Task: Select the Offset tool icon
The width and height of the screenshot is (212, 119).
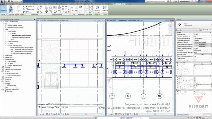Action: [x=51, y=7]
